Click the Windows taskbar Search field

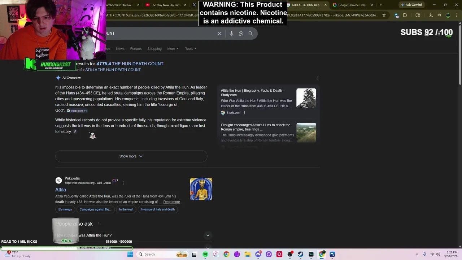click(162, 254)
